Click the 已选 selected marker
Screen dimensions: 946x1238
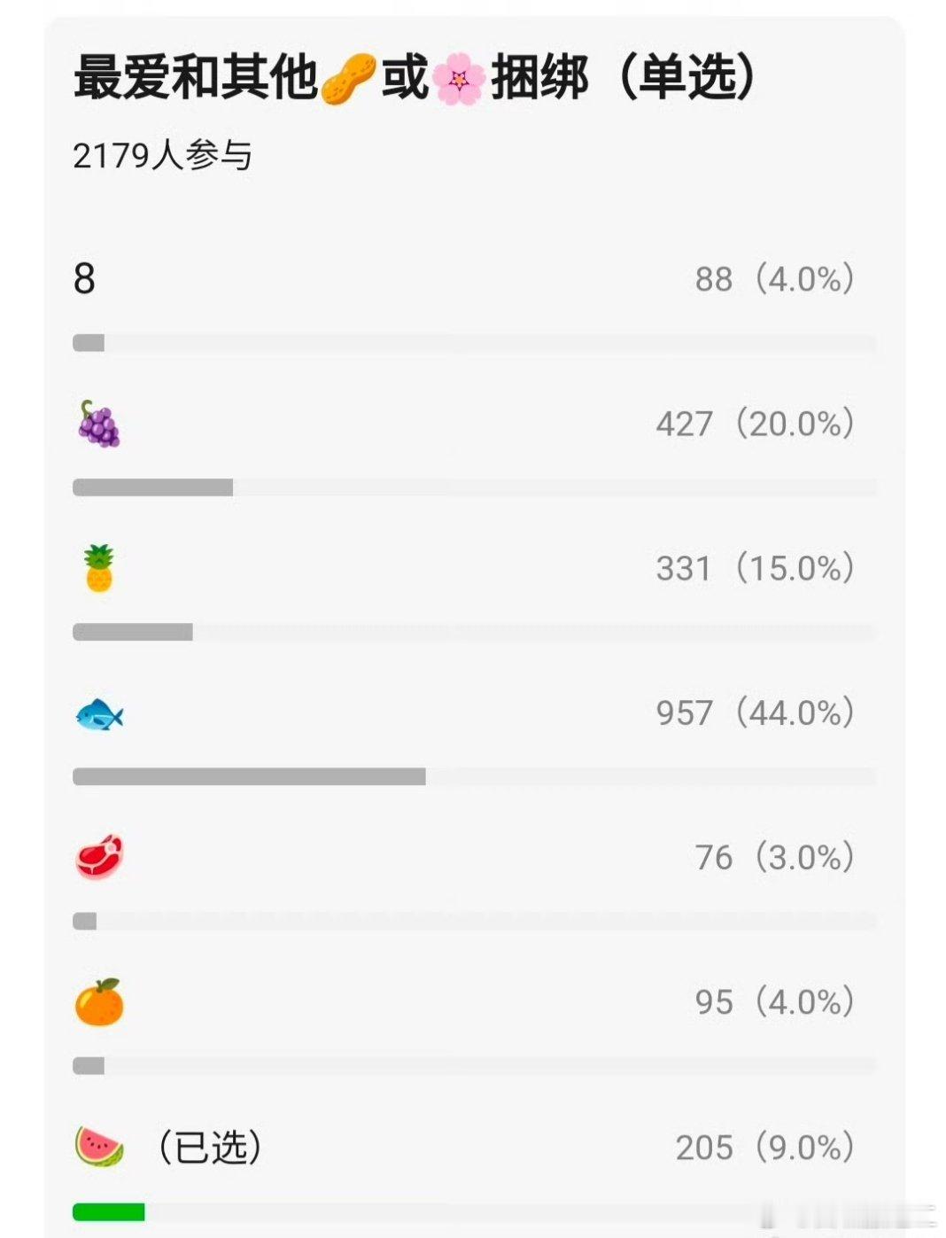click(x=210, y=1147)
